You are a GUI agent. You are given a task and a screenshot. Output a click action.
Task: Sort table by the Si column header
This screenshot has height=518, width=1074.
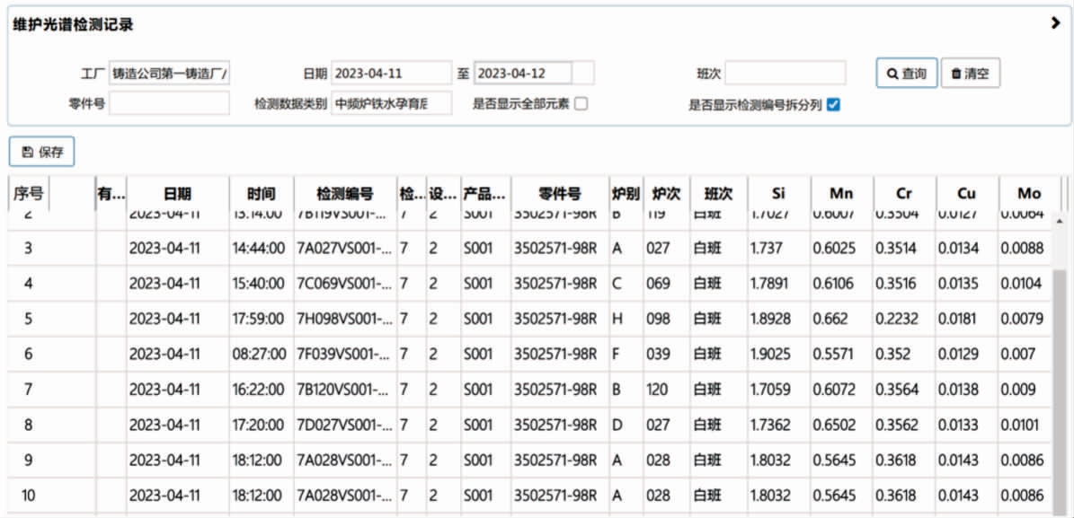(778, 192)
